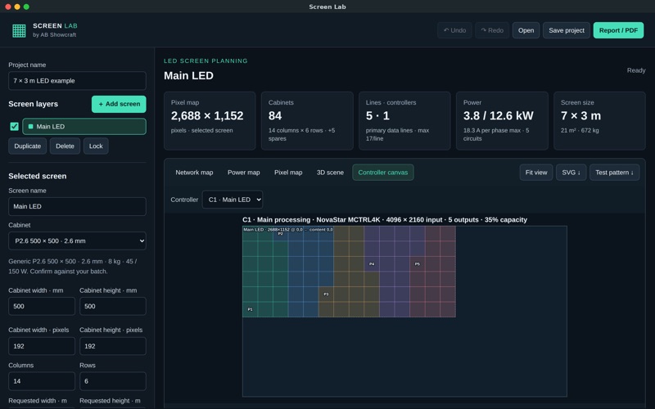
Task: Switch to the Pixel map tab
Action: coord(288,173)
